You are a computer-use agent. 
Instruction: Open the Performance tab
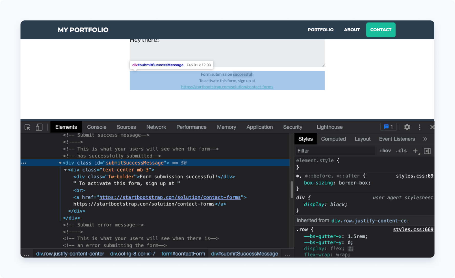(191, 127)
